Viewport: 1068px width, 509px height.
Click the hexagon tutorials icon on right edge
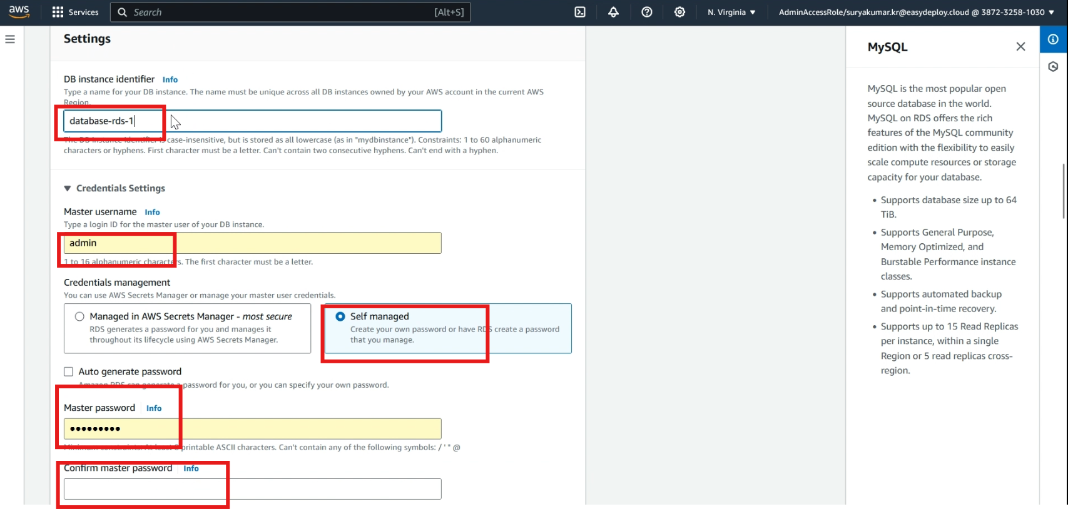[x=1053, y=67]
